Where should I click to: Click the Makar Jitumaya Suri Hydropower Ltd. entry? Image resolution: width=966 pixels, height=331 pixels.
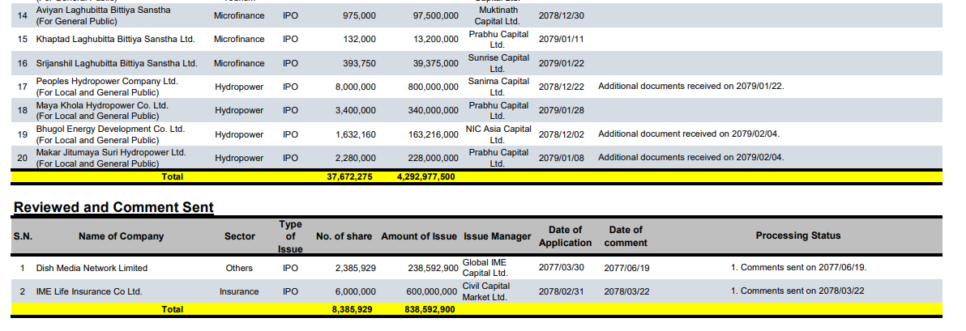111,152
